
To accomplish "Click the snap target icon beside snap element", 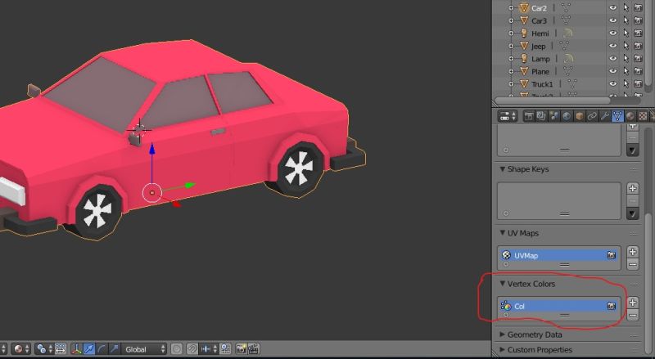I will pos(225,349).
